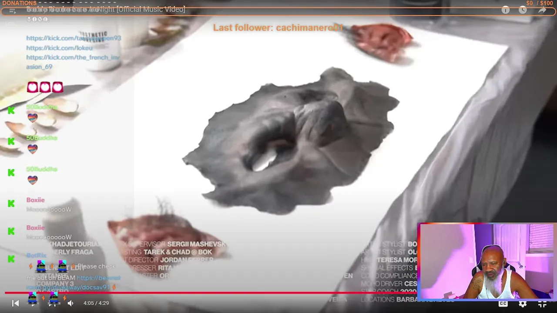Exit fullscreen mode in the video player

(542, 303)
